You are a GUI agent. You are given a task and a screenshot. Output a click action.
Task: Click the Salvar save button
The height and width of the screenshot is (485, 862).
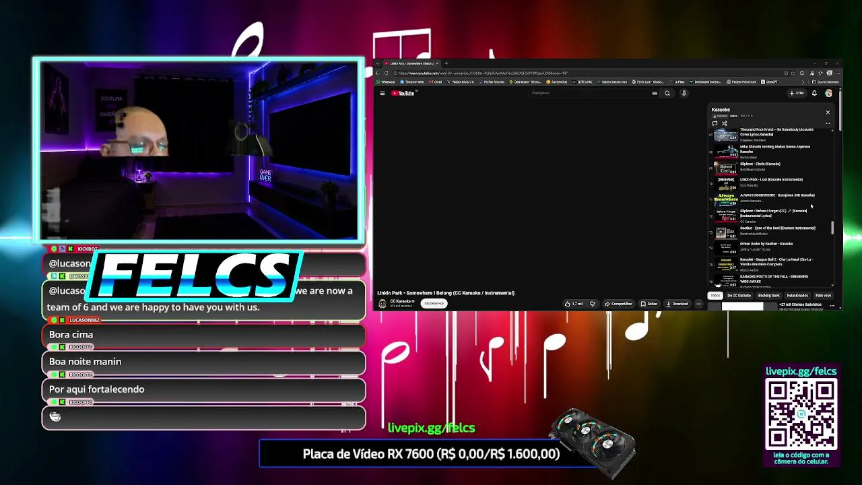649,304
